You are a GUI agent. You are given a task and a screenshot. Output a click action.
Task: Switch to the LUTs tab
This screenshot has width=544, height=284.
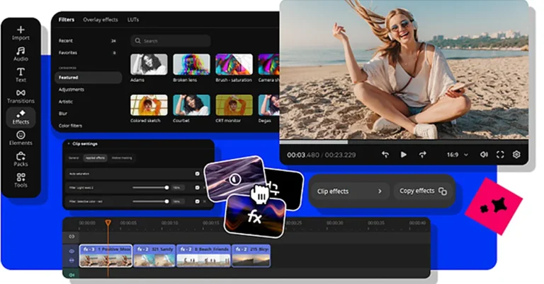(133, 20)
